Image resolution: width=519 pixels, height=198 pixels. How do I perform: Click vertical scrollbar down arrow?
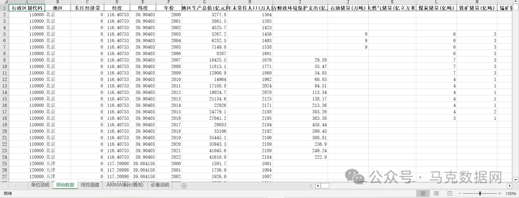[516, 179]
